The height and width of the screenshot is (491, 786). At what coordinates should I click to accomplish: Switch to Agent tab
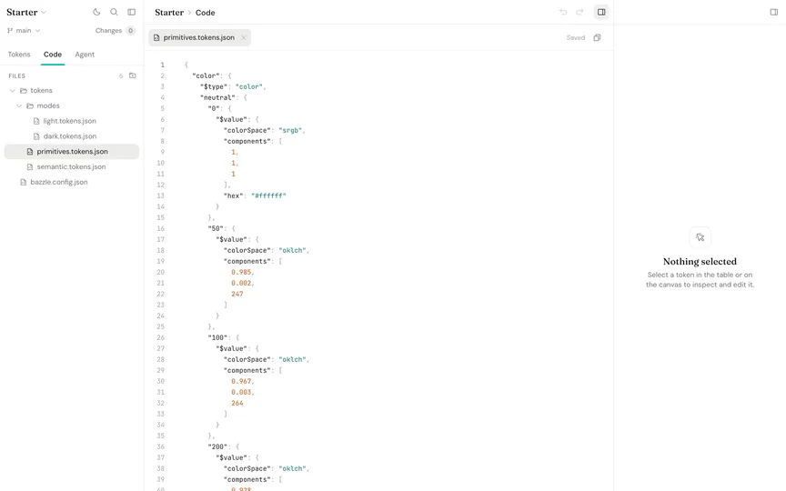85,55
